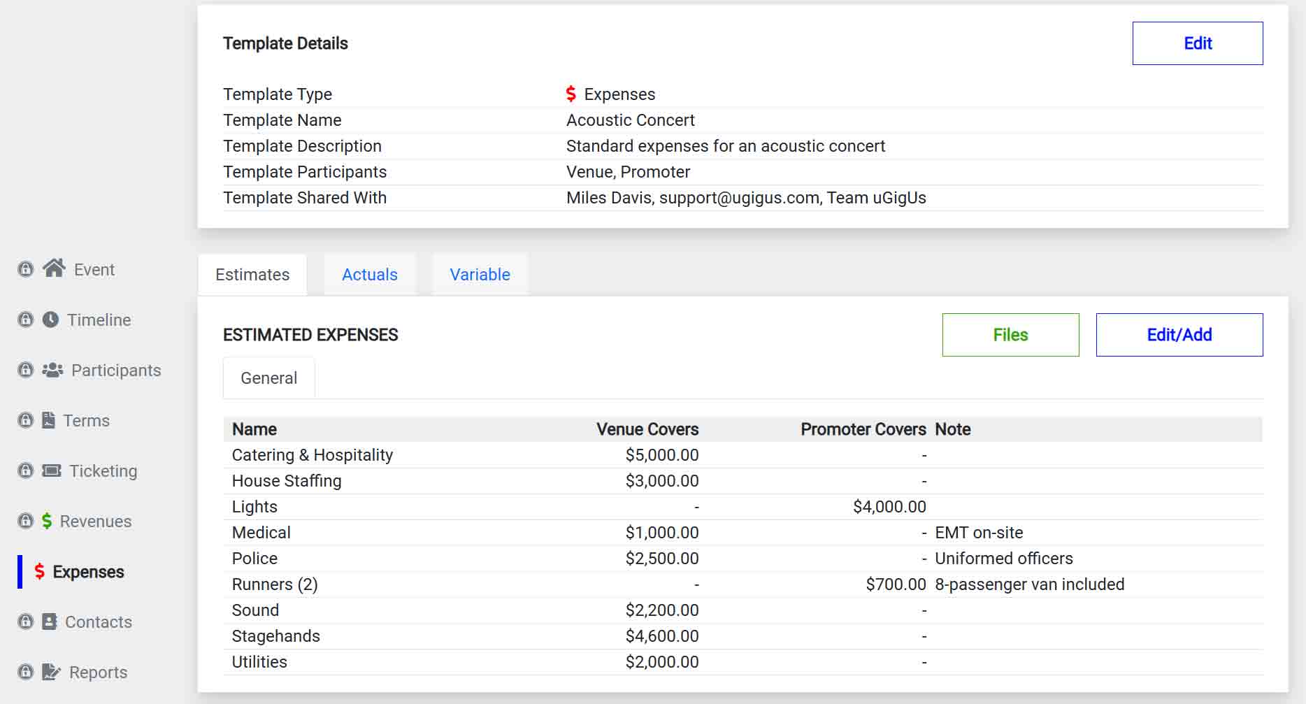
Task: Click the $5,000.00 catering amount
Action: tap(662, 455)
